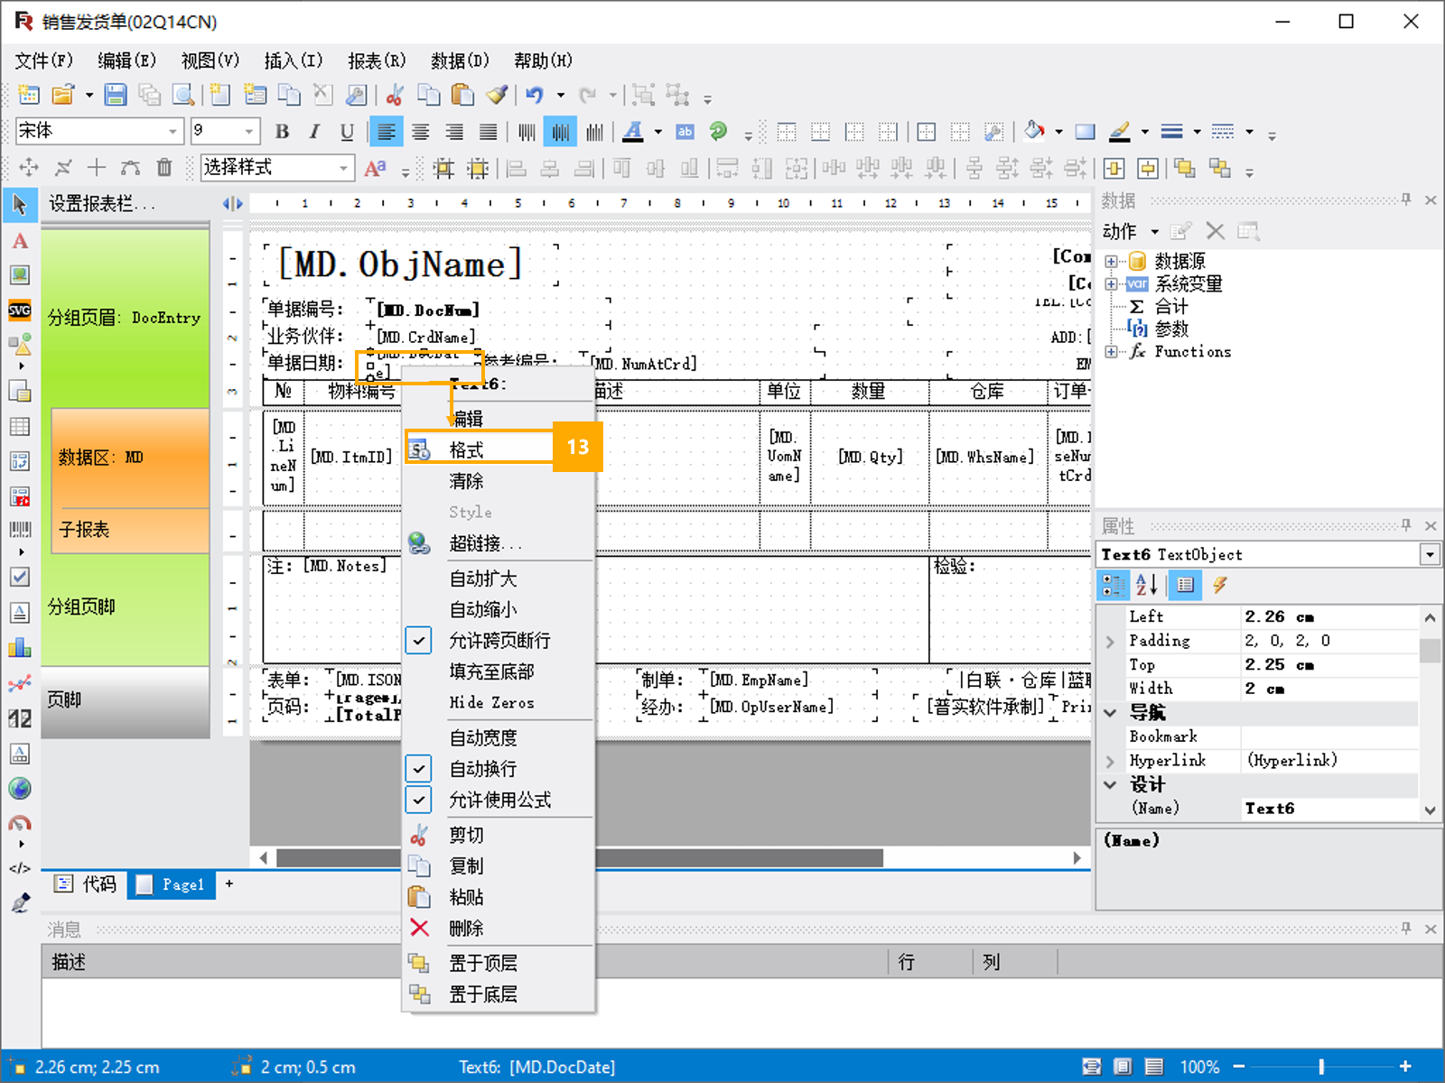Image resolution: width=1445 pixels, height=1083 pixels.
Task: Select the SVG object tool
Action: click(x=20, y=310)
